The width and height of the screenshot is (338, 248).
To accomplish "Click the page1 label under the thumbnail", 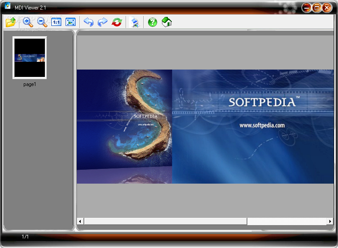I will coord(30,85).
